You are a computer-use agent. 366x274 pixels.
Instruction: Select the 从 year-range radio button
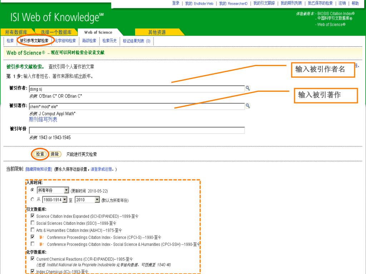click(x=33, y=199)
